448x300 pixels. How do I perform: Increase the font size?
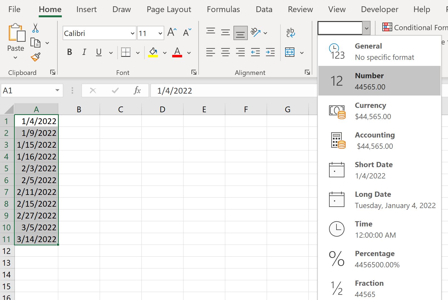coord(171,31)
